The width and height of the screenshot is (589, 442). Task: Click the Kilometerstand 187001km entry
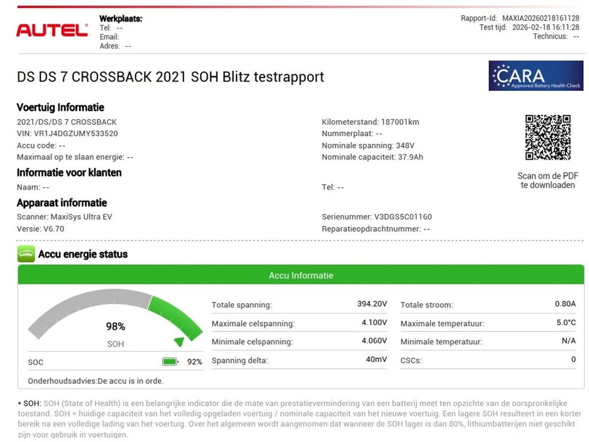tap(370, 122)
